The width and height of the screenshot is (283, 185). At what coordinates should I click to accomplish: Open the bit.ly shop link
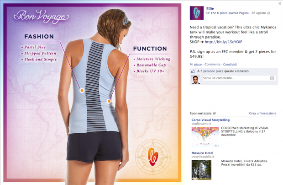click(224, 42)
